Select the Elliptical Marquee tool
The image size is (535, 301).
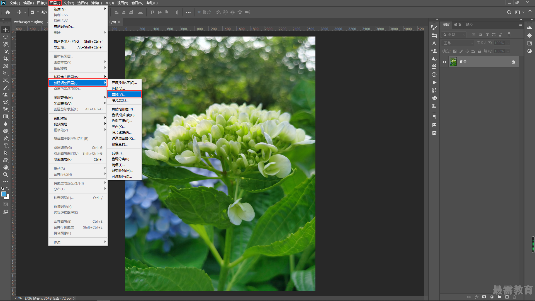point(6,37)
